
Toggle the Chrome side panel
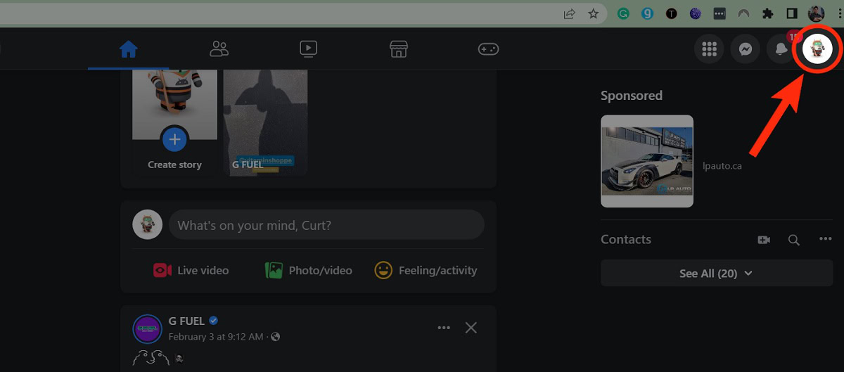[x=792, y=13]
